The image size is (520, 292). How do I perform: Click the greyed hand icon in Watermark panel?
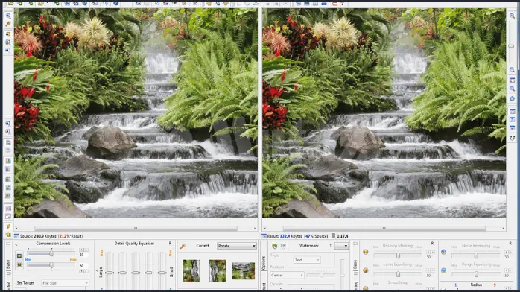pos(283,246)
